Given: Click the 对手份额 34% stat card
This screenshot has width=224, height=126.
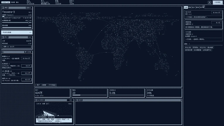Looking at the screenshot, I should click(164, 93).
